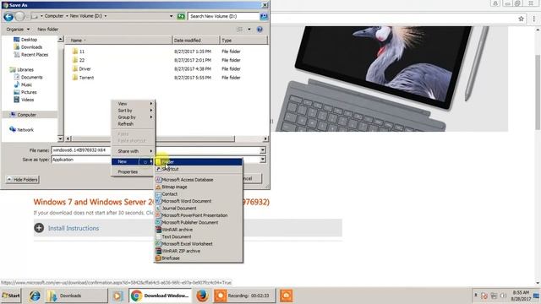This screenshot has height=304, width=541.
Task: Open folder 11 in file list
Action: [x=82, y=52]
